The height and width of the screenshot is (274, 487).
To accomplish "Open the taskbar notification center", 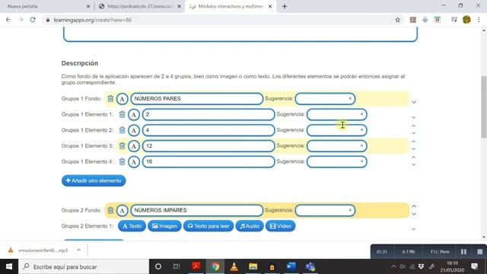I will [x=474, y=266].
